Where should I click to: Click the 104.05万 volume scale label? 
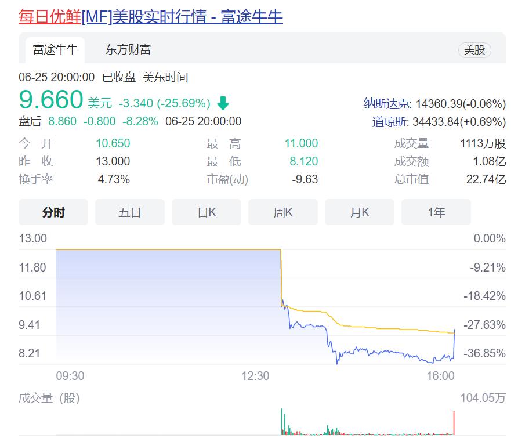tap(483, 398)
